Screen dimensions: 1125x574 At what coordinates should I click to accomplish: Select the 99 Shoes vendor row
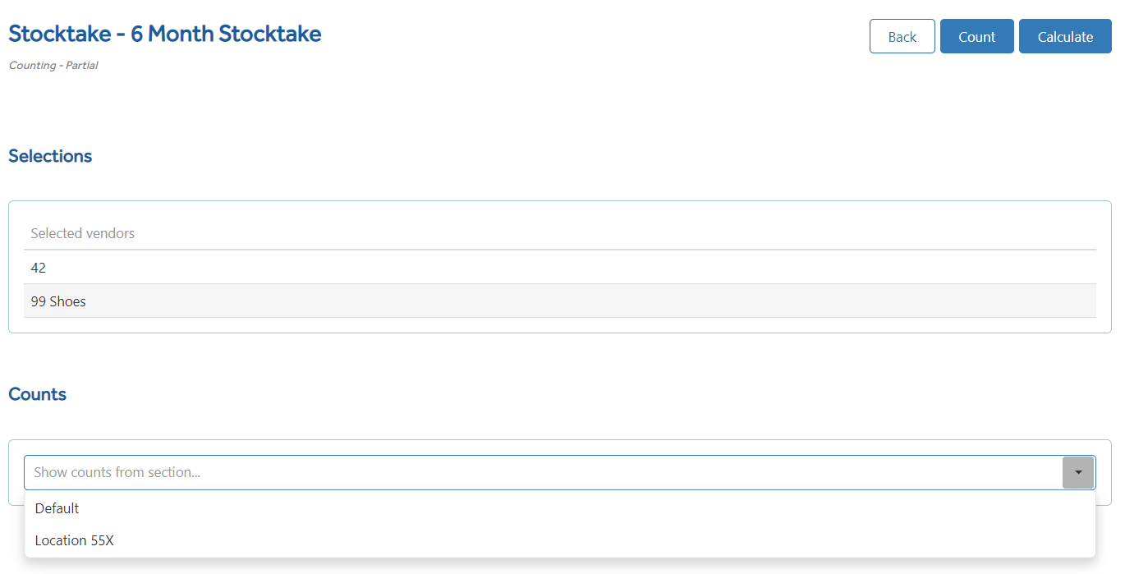(560, 301)
